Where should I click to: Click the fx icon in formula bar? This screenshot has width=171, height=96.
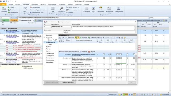(x=16, y=18)
